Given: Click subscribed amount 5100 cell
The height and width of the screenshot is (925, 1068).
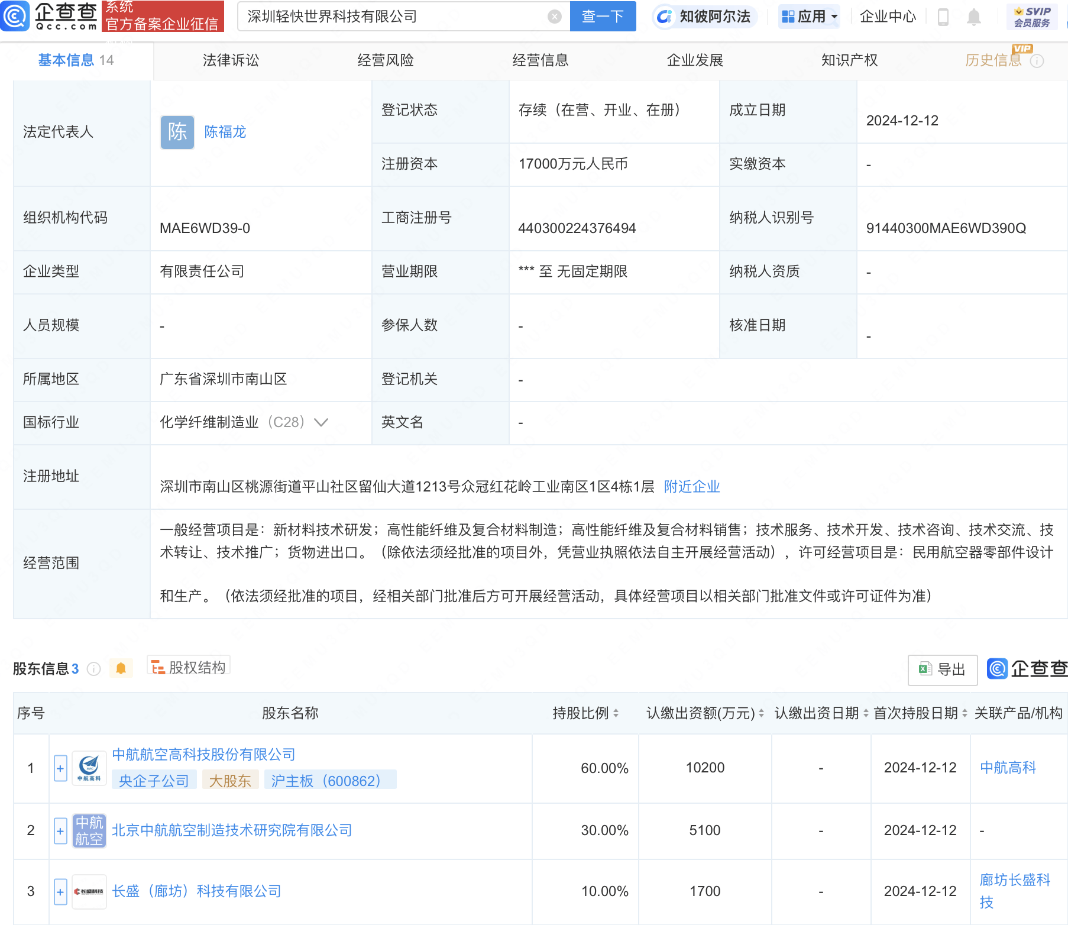Looking at the screenshot, I should pos(705,830).
